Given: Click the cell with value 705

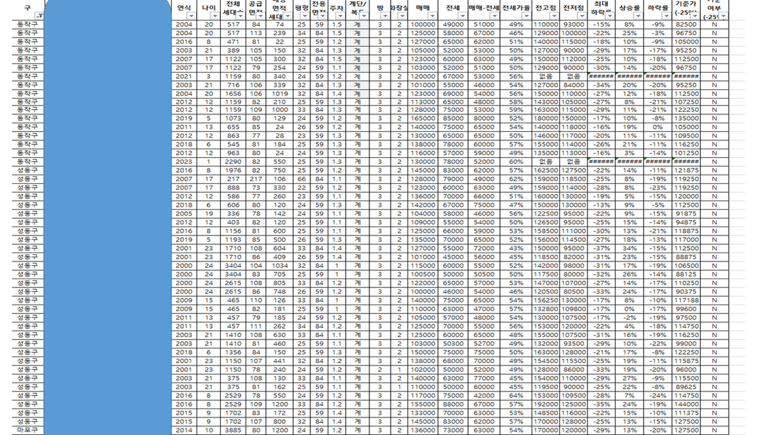Looking at the screenshot, I should (279, 275).
